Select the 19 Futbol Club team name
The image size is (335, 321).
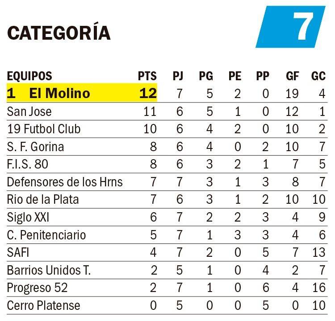[x=44, y=129]
